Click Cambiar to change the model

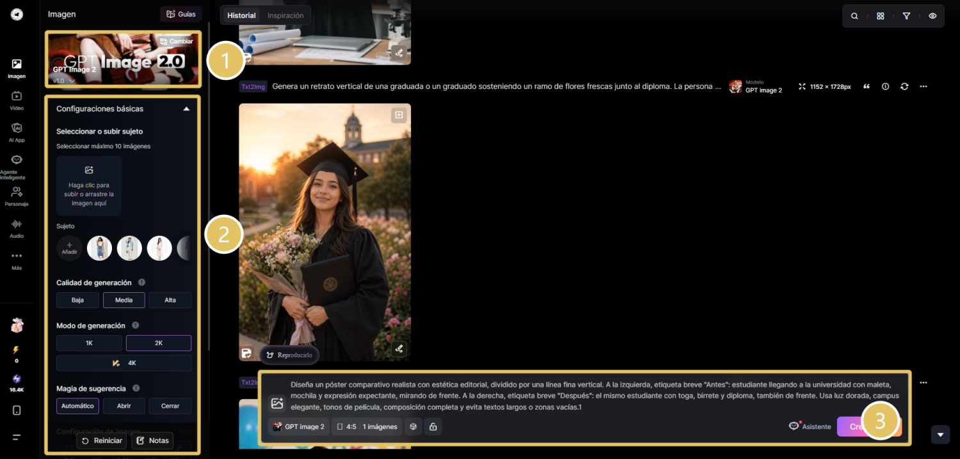(176, 42)
